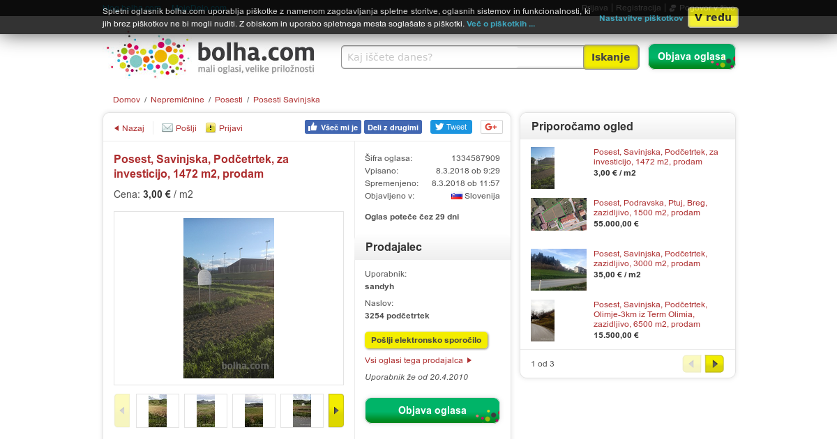Open the recommended Ptuj, Breg listing for 55.000,00 €
Viewport: 837px width, 439px height.
[650, 208]
